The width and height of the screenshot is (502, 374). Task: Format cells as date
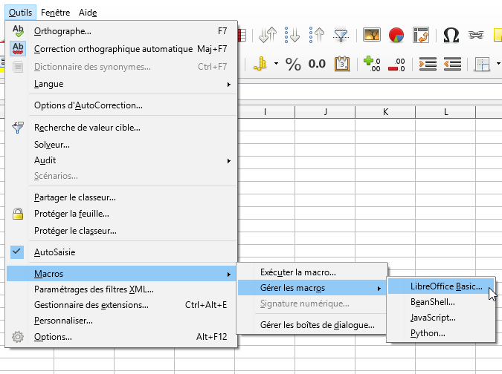click(342, 64)
